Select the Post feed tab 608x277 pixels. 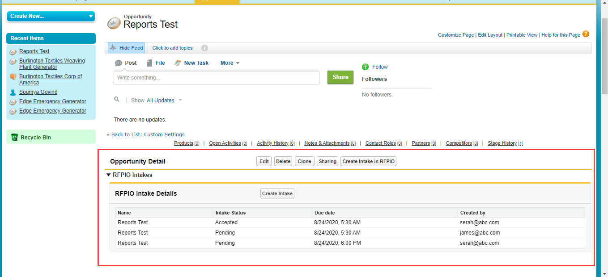point(126,63)
